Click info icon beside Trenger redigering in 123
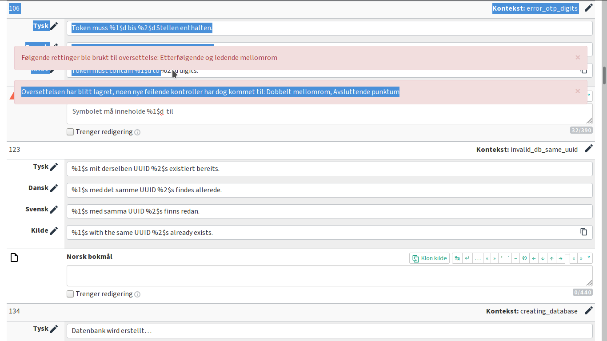This screenshot has height=341, width=607. point(137,294)
